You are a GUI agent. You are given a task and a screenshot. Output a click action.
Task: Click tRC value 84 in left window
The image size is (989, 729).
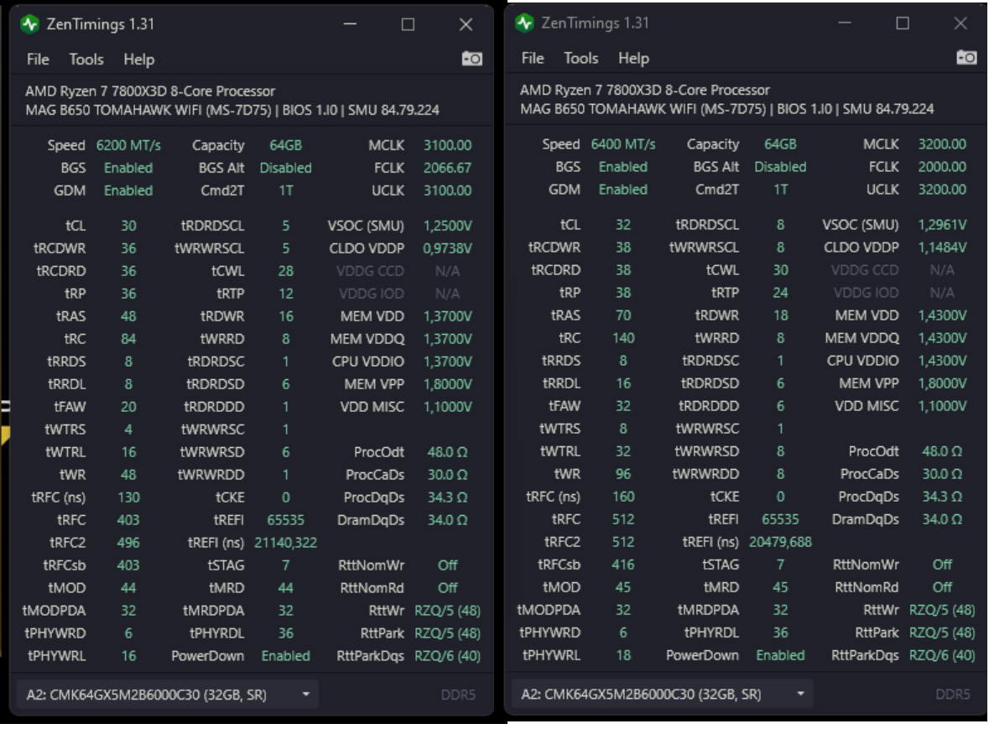[128, 339]
